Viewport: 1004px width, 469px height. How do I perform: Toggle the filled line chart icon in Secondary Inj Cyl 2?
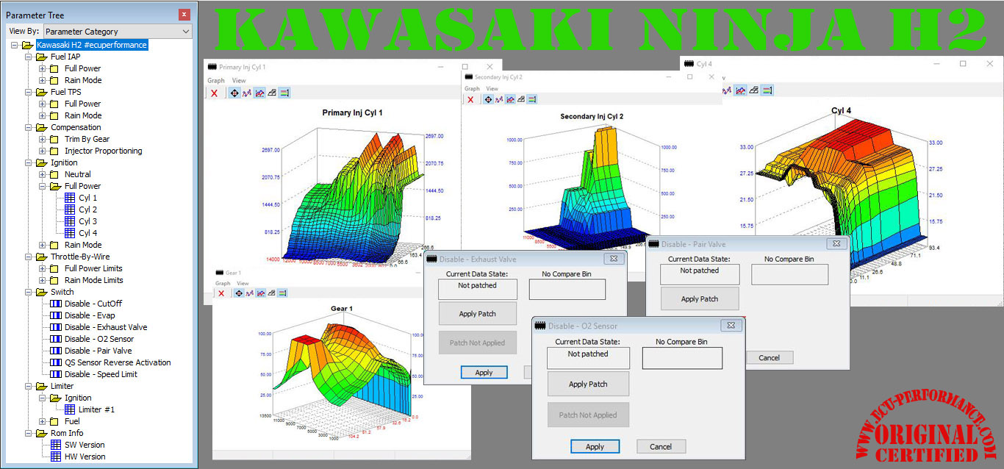[510, 99]
